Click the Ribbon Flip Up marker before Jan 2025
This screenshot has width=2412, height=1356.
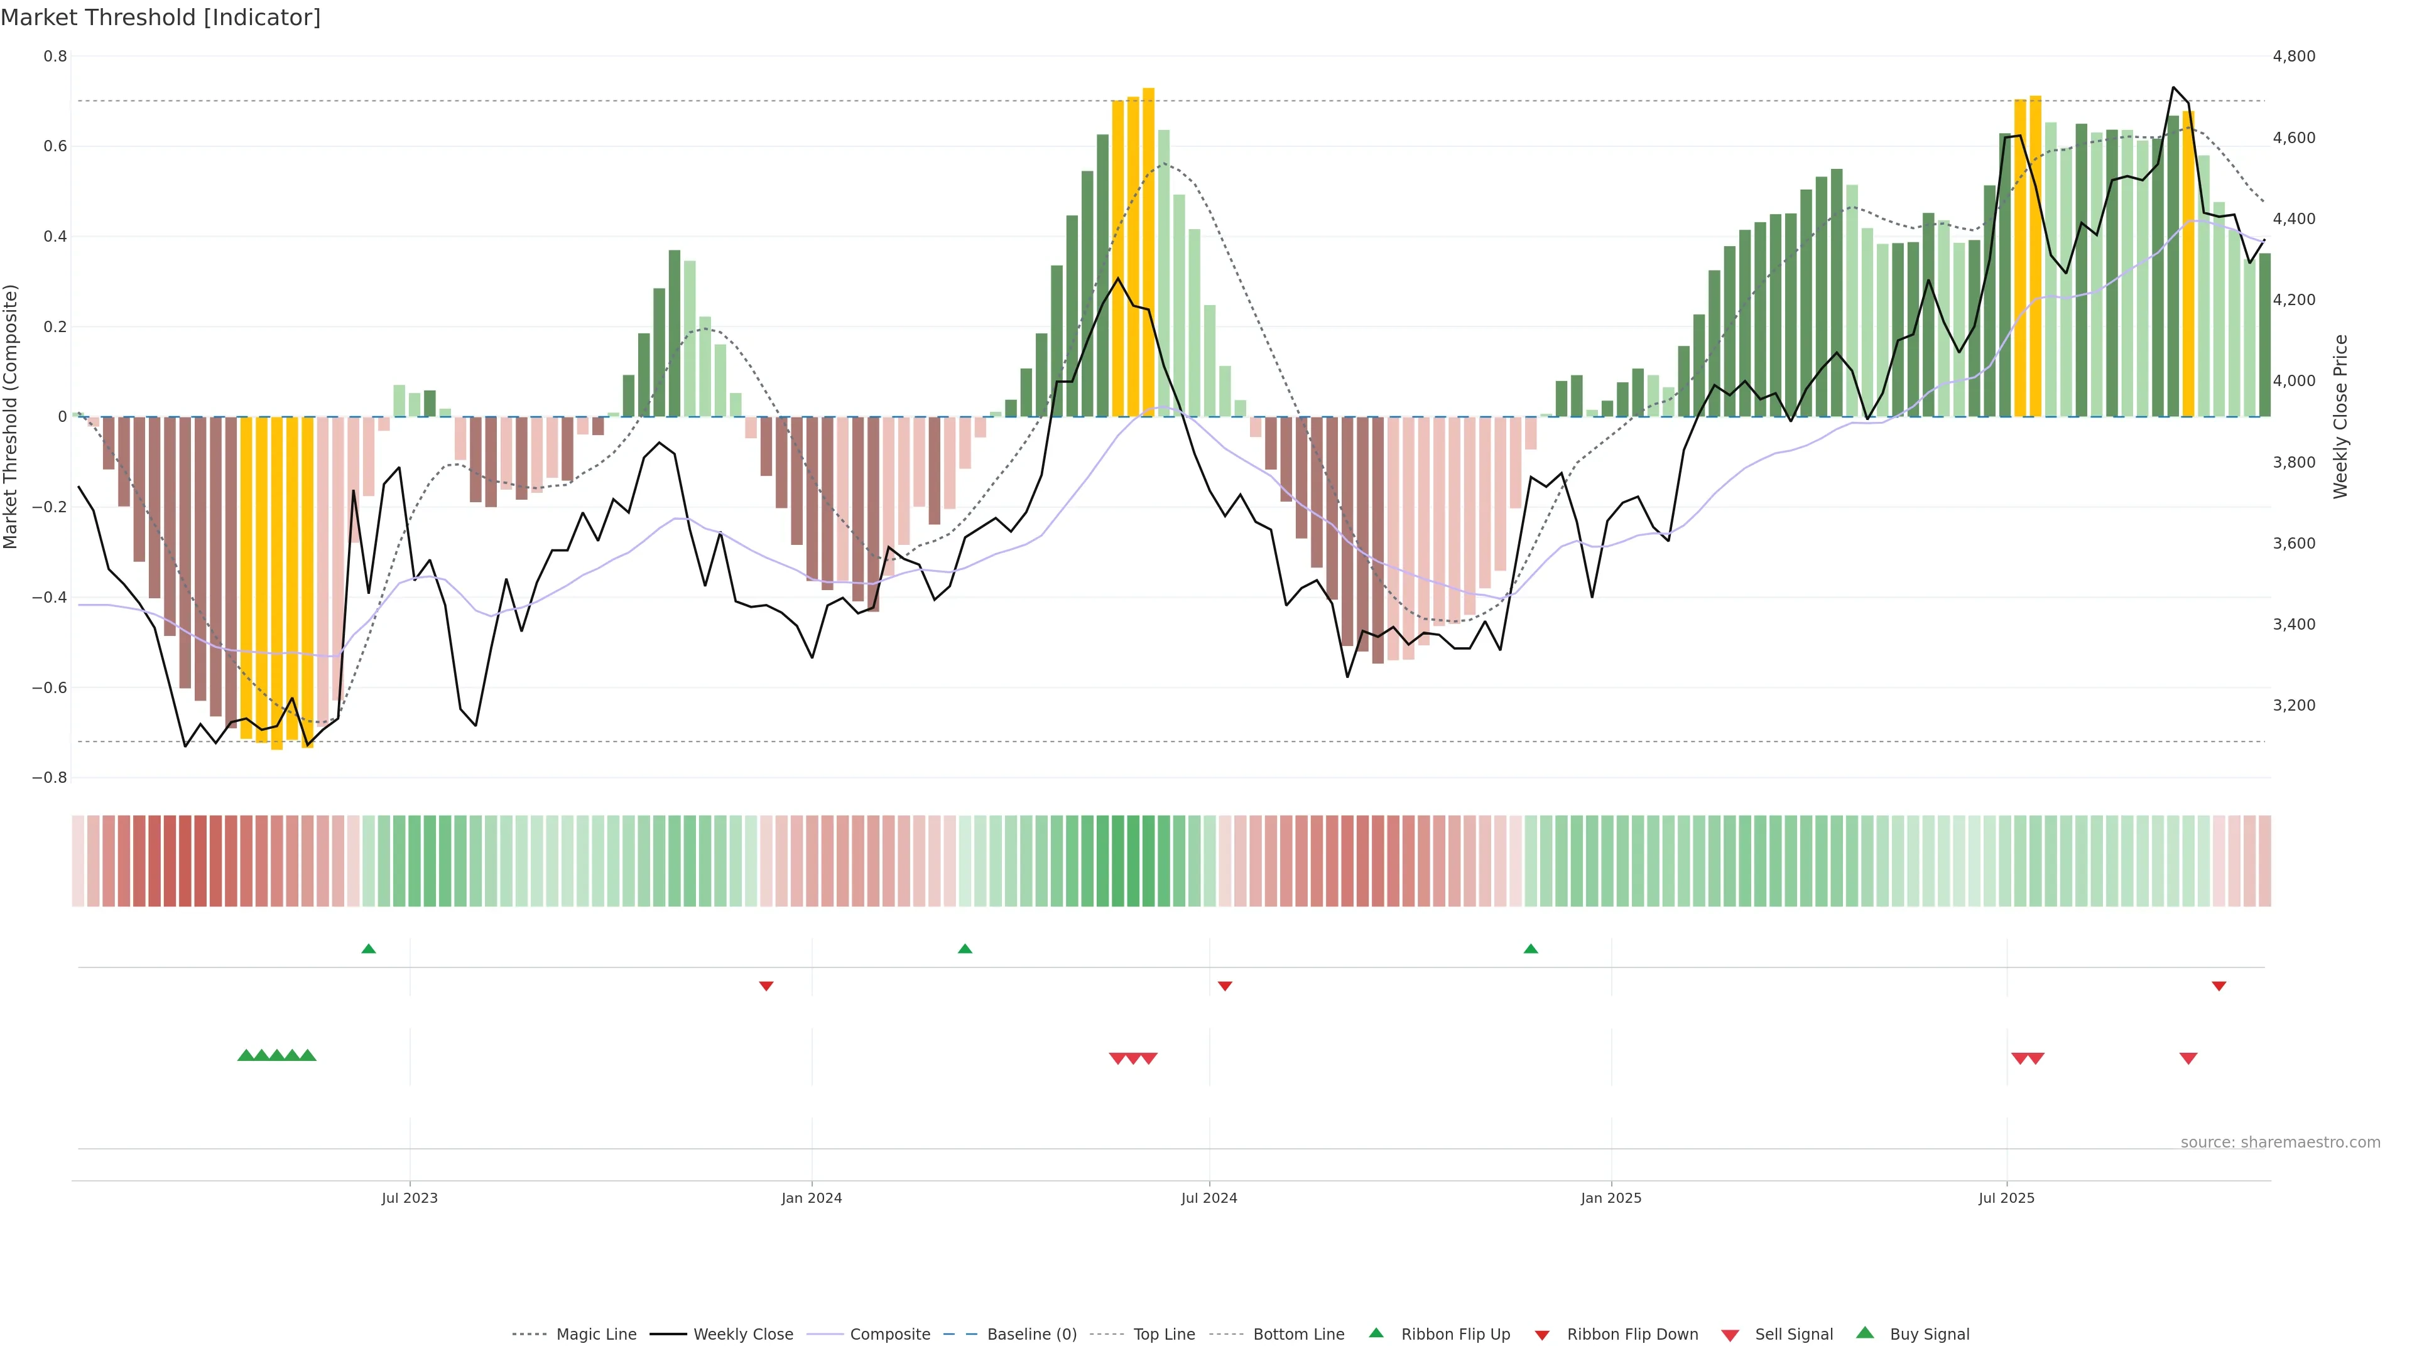click(1531, 949)
